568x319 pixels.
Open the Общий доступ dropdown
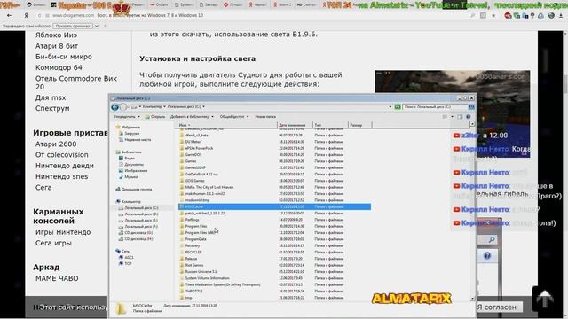point(234,116)
